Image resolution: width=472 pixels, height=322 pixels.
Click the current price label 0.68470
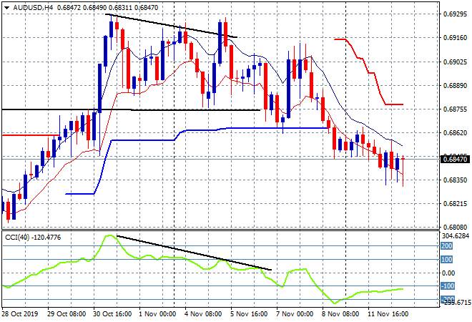coord(456,159)
